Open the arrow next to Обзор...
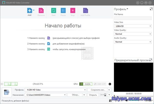154x104 pixels. pyautogui.click(x=84, y=95)
